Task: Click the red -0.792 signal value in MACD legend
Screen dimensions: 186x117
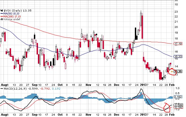Action: pyautogui.click(x=45, y=89)
